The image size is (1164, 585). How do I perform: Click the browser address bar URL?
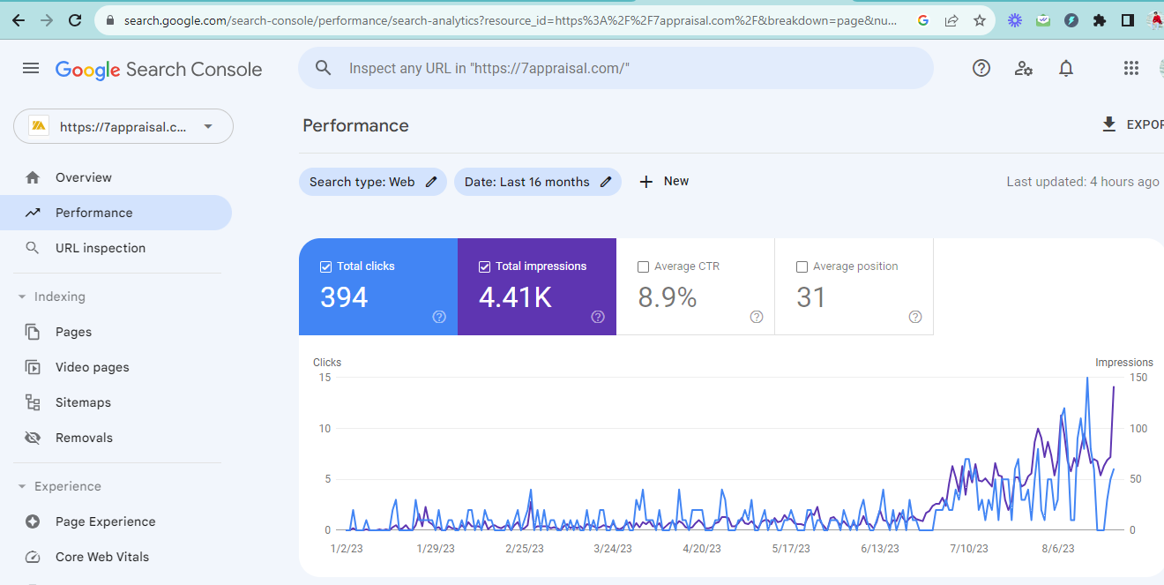coord(511,20)
